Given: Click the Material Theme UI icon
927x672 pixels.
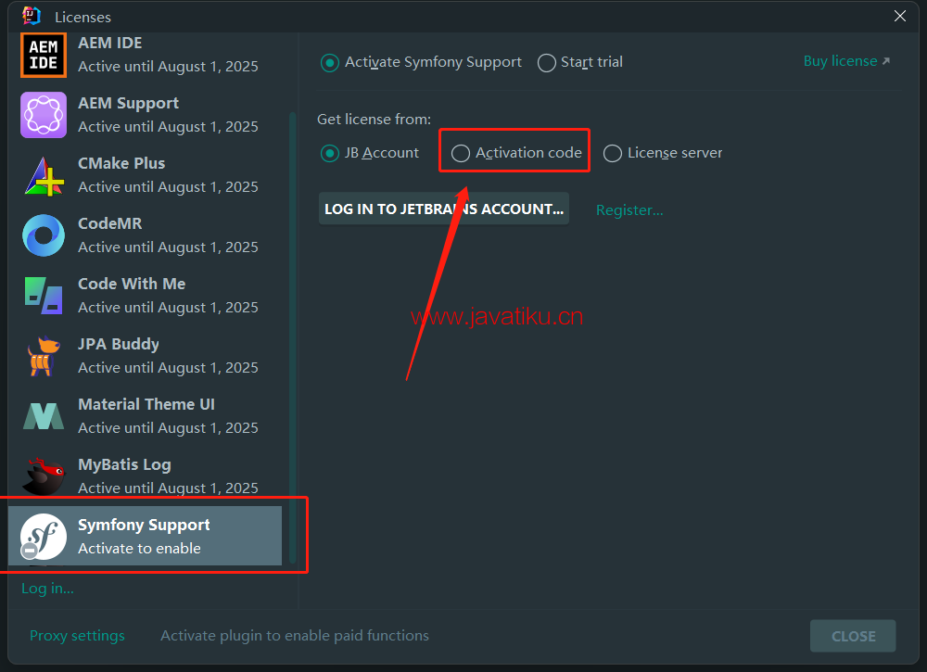Looking at the screenshot, I should tap(44, 416).
